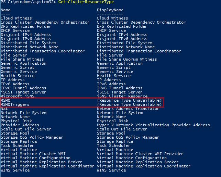Click the Name column header
Viewport: 221px width, 177px height.
pyautogui.click(x=5, y=10)
